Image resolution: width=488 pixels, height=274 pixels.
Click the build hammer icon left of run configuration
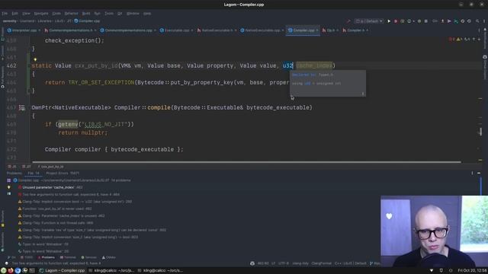[348, 21]
